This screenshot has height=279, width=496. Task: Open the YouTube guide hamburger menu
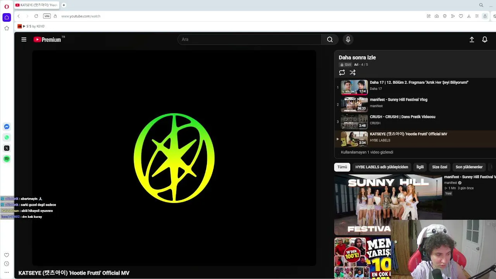point(24,39)
